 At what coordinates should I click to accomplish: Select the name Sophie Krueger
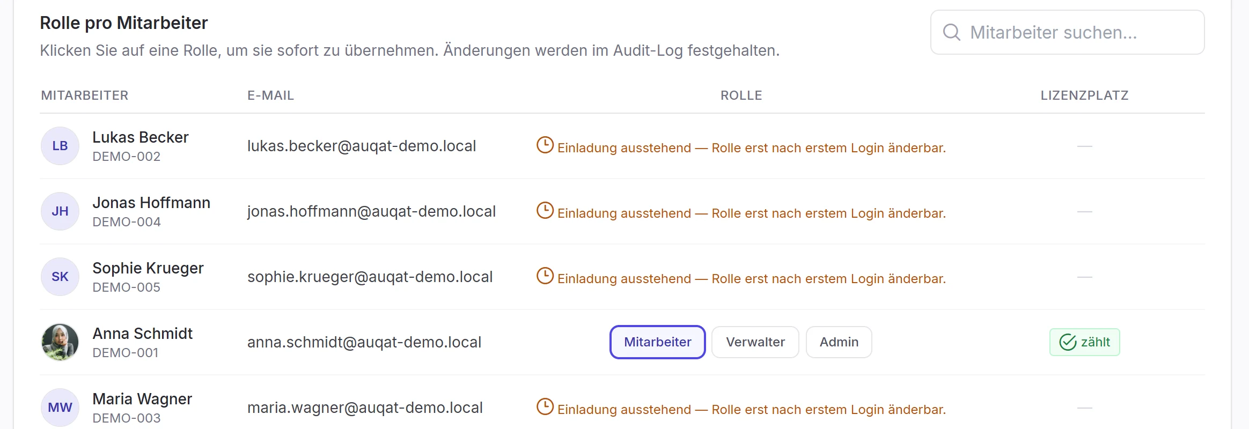pos(148,268)
